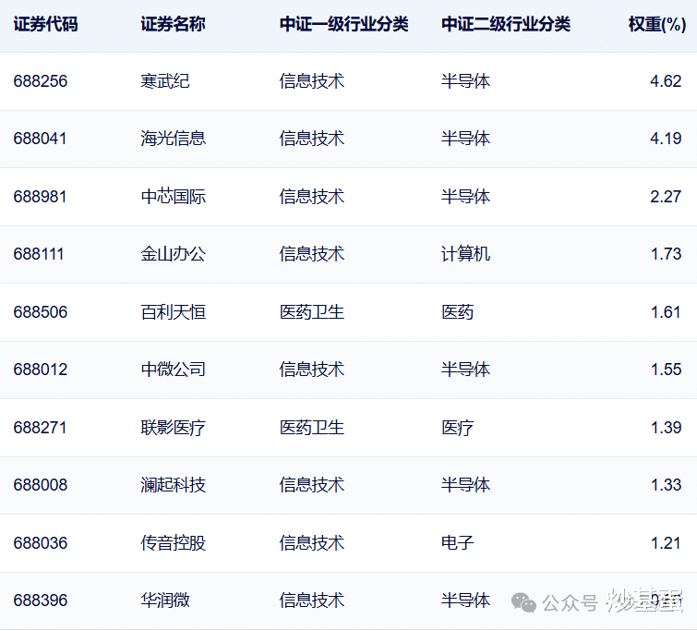Click the 医疗 secondary industry cell
Image resolution: width=697 pixels, height=631 pixels.
[457, 427]
